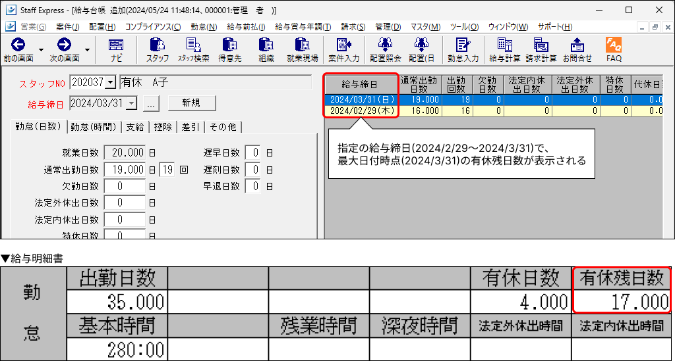Expand the 次の画面 history dropdown arrow
The width and height of the screenshot is (675, 361).
click(88, 50)
